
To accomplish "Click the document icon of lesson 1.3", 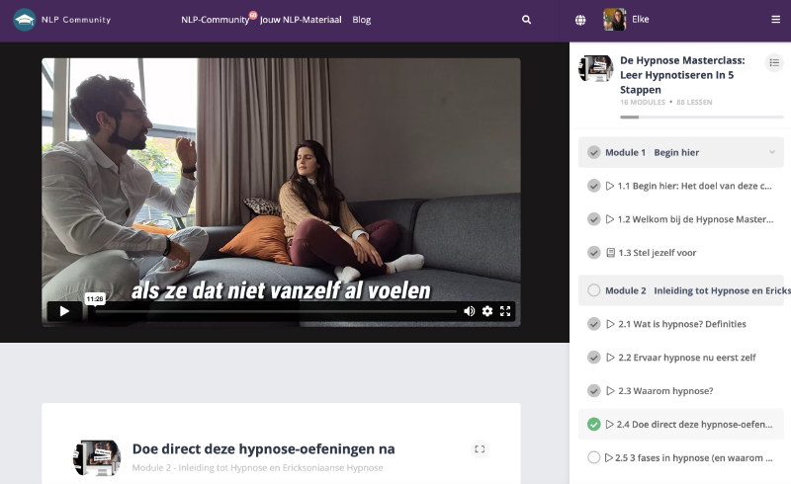I will pos(610,253).
